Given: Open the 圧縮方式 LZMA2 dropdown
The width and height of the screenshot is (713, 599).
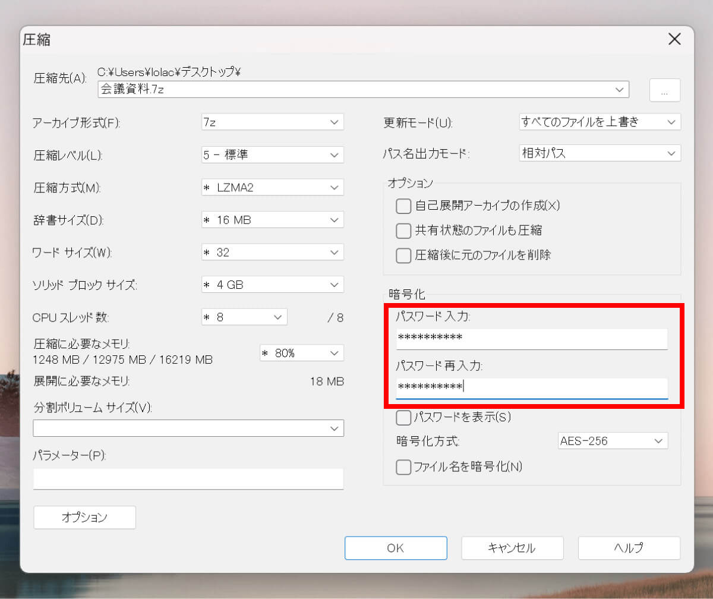Looking at the screenshot, I should coord(272,187).
